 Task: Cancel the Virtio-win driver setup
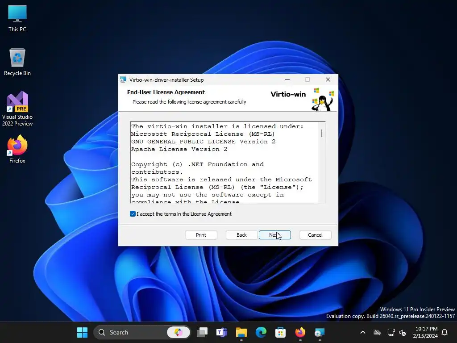click(316, 235)
